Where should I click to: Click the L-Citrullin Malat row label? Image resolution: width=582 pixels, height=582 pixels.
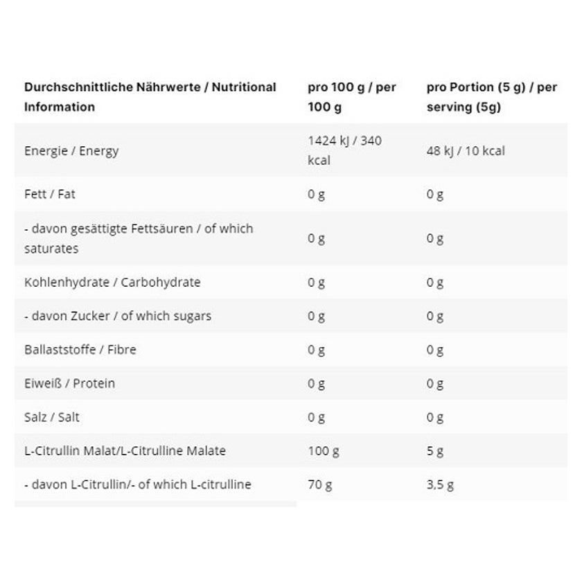pyautogui.click(x=125, y=450)
